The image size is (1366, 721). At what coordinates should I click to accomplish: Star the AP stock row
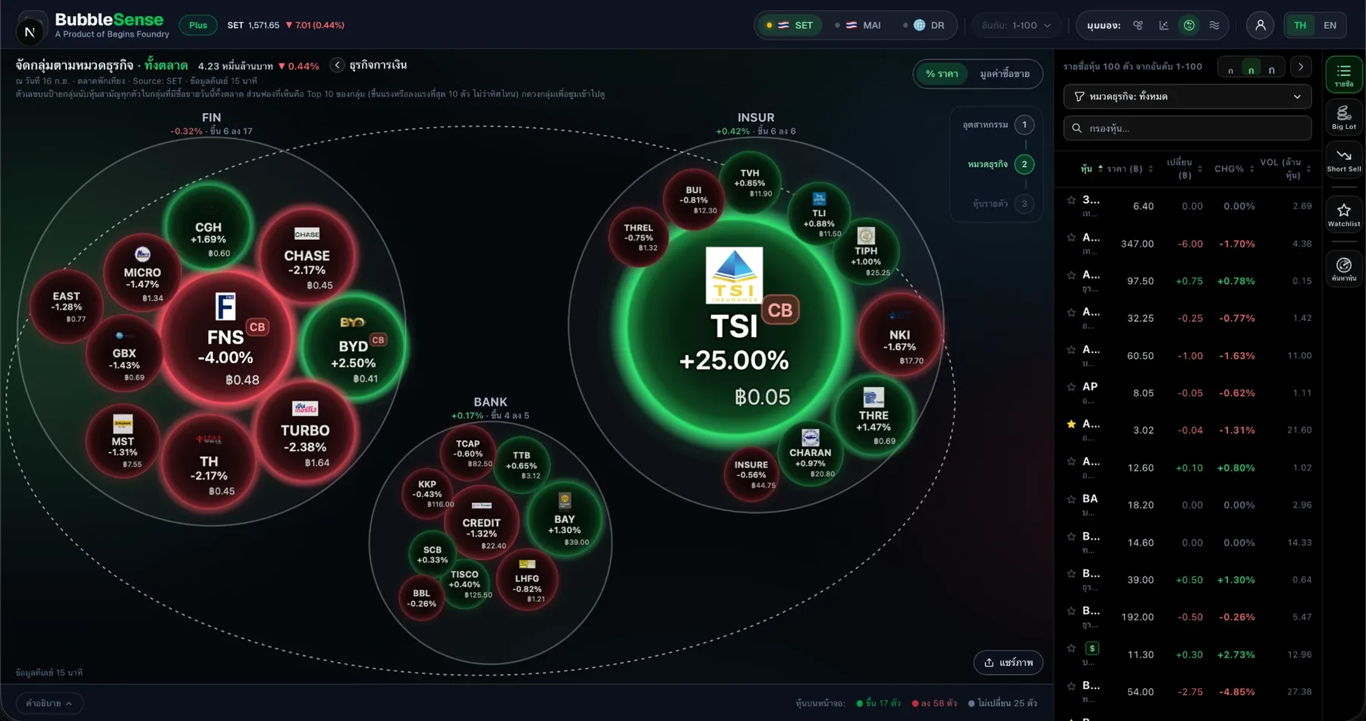(x=1071, y=387)
